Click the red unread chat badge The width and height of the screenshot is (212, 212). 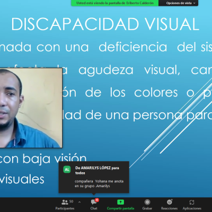point(97,200)
